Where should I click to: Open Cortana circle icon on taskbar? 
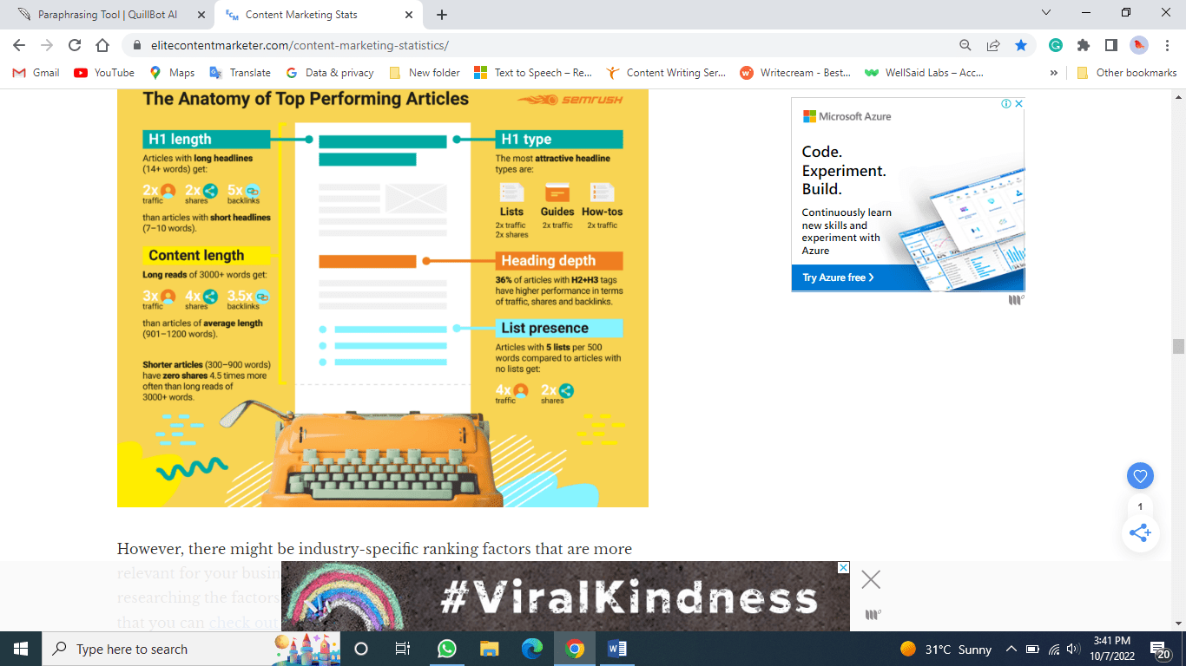coord(361,649)
